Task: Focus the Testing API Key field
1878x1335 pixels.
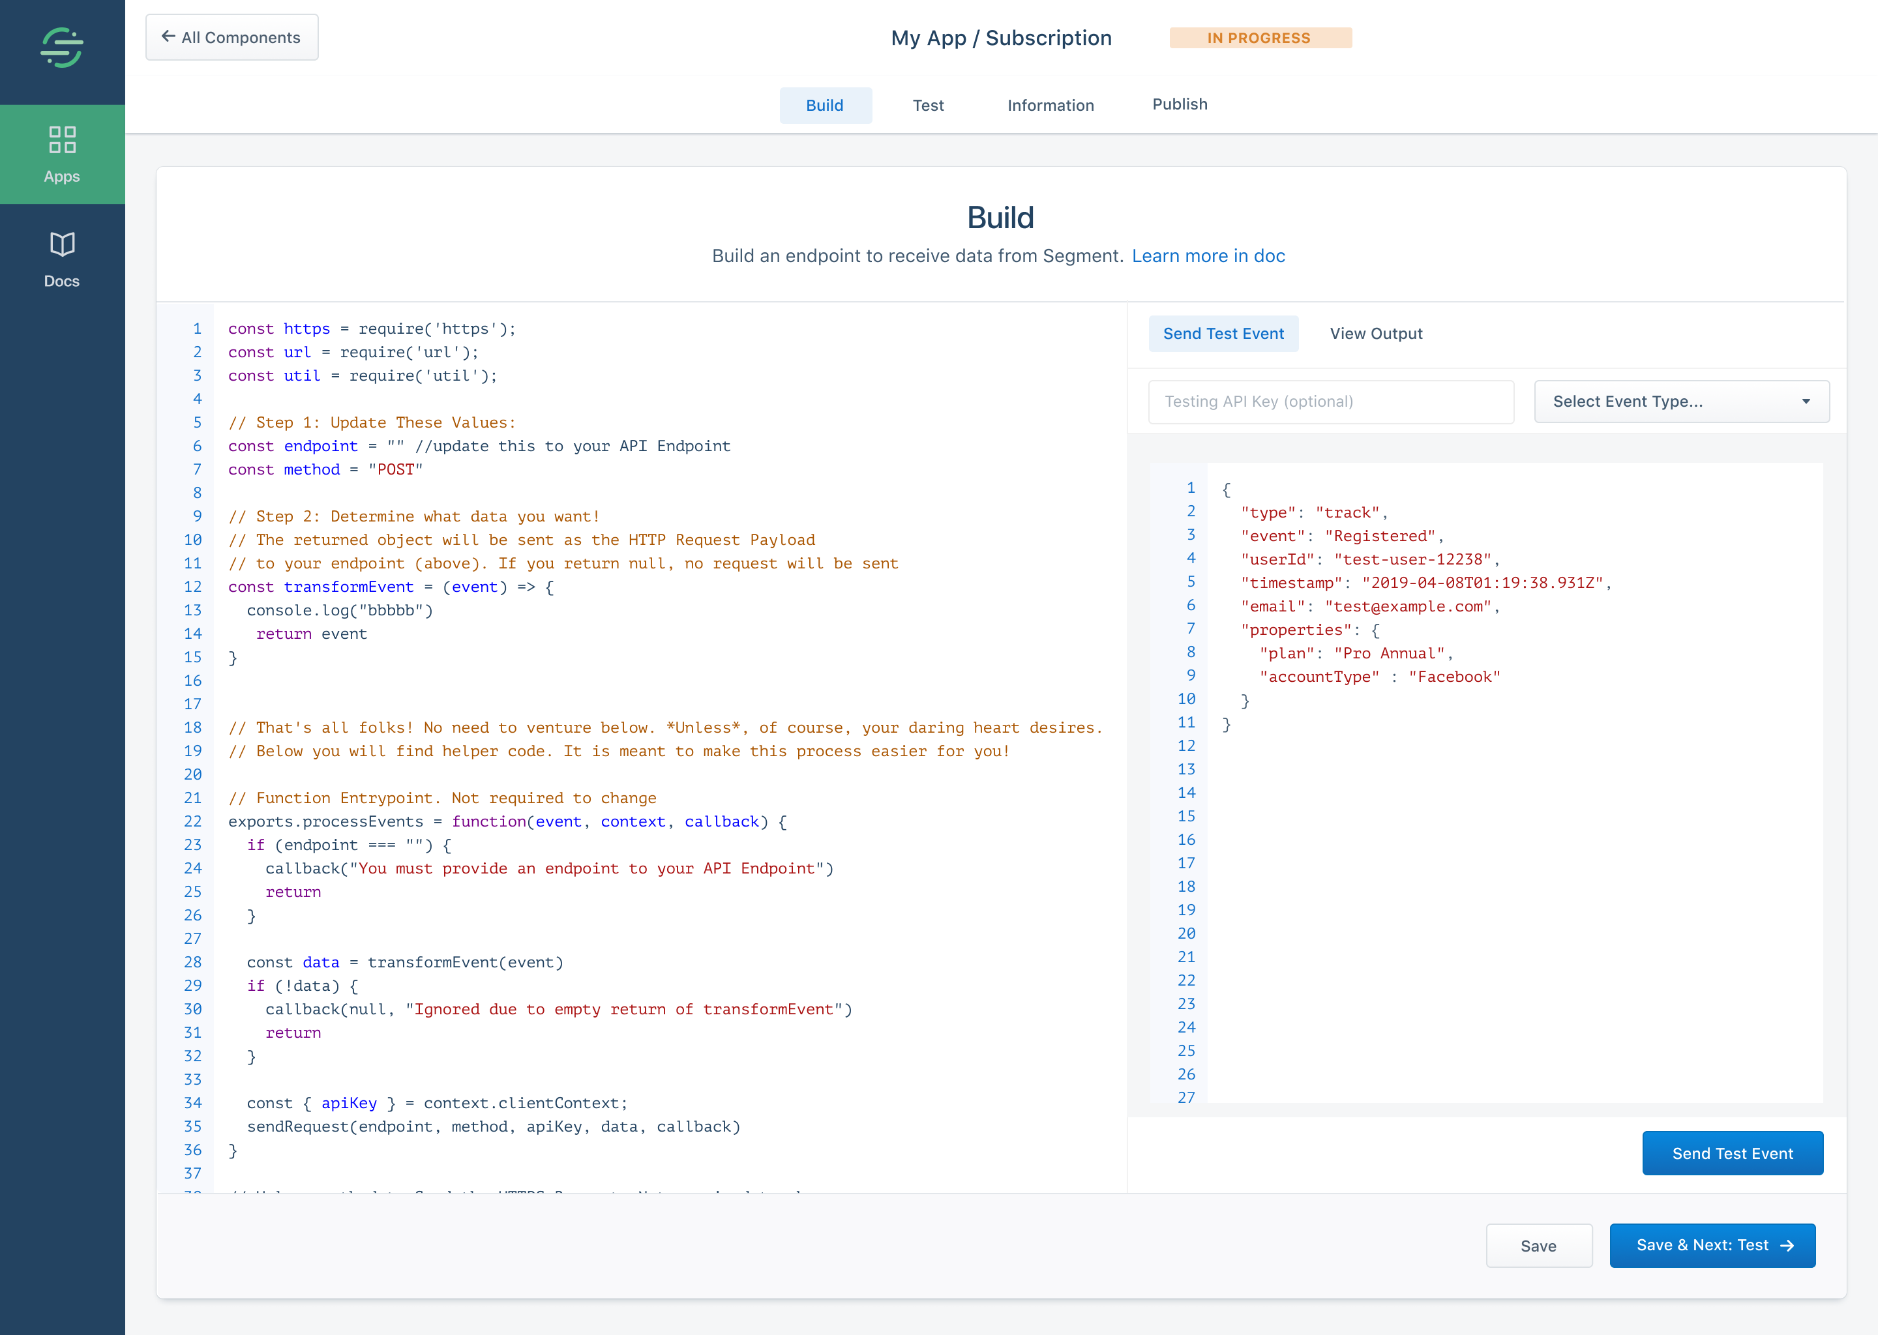Action: tap(1330, 401)
